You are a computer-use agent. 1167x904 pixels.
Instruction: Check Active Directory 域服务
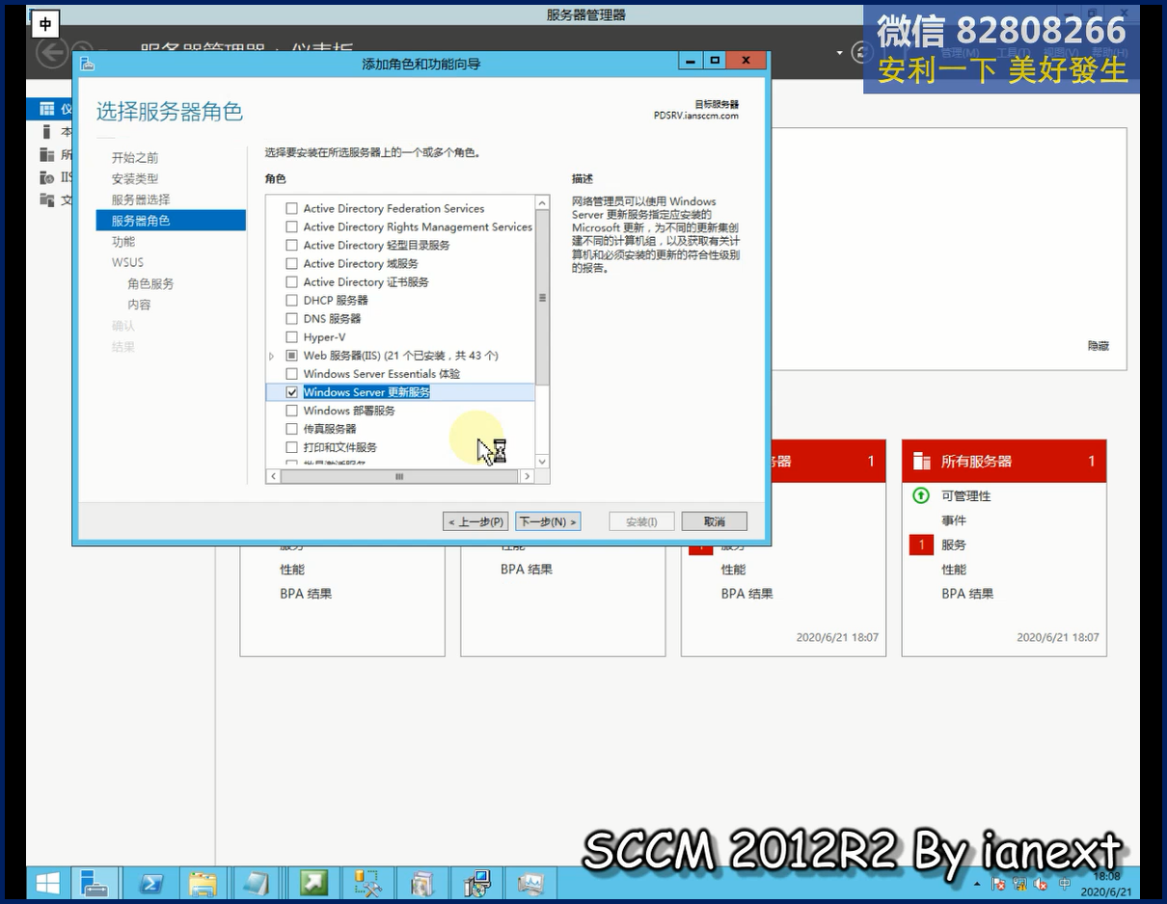[x=292, y=263]
